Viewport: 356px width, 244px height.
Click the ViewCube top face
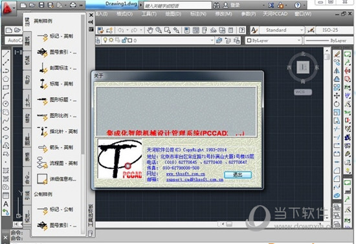point(303,67)
